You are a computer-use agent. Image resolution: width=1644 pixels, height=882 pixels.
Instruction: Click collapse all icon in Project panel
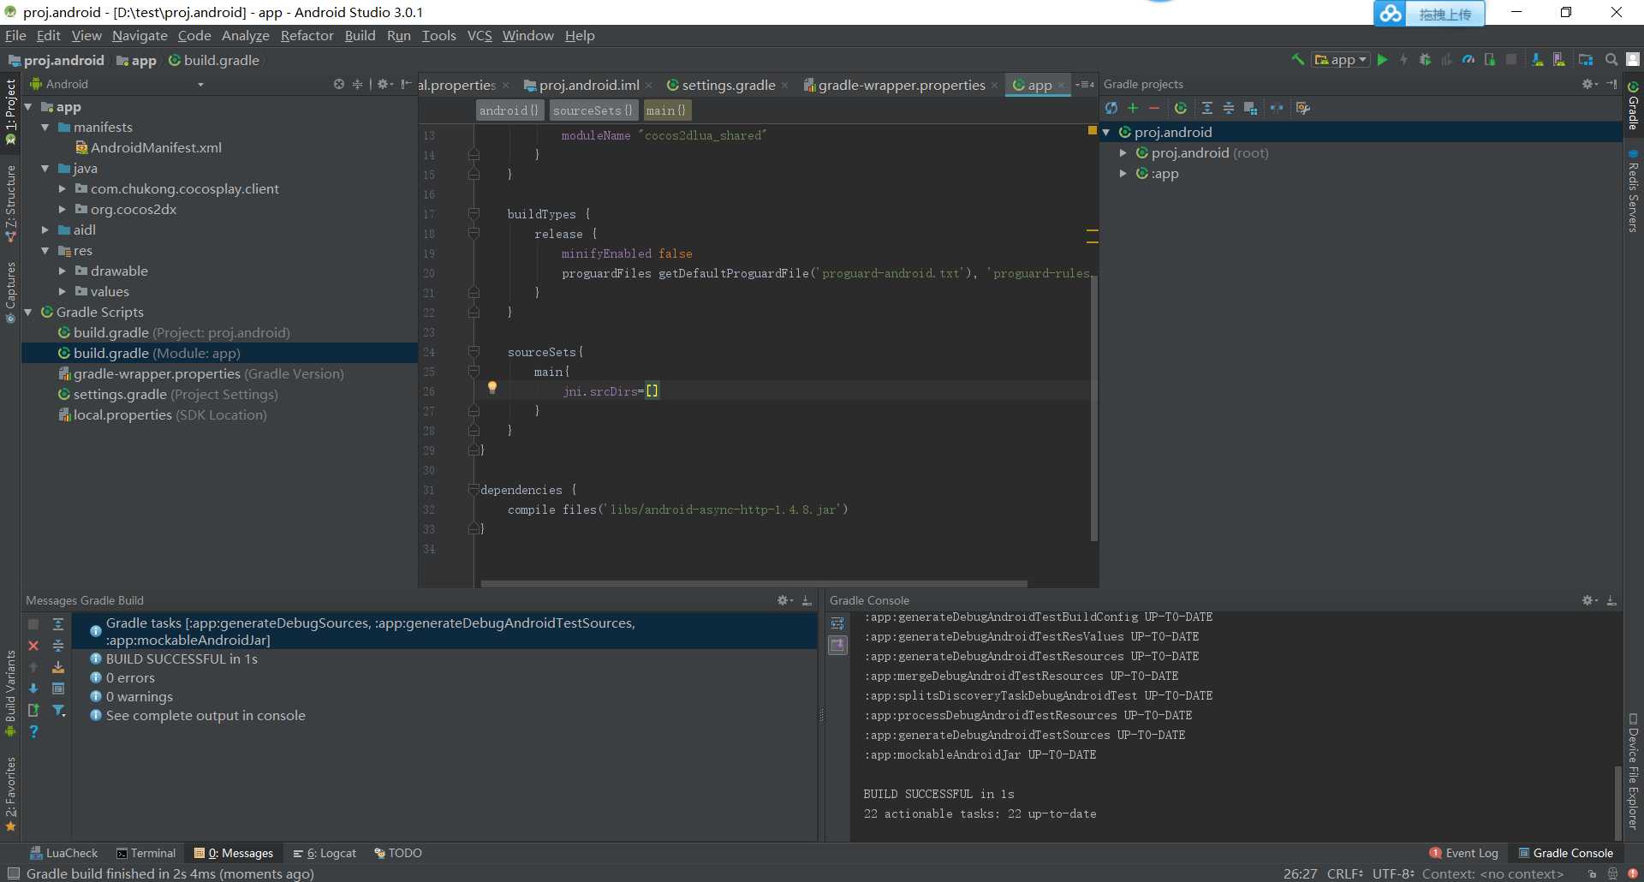click(x=358, y=84)
